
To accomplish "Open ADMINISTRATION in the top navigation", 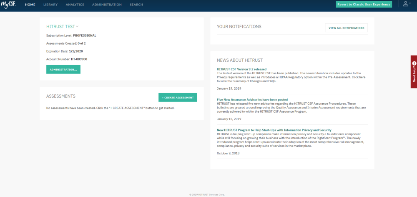I will (107, 5).
